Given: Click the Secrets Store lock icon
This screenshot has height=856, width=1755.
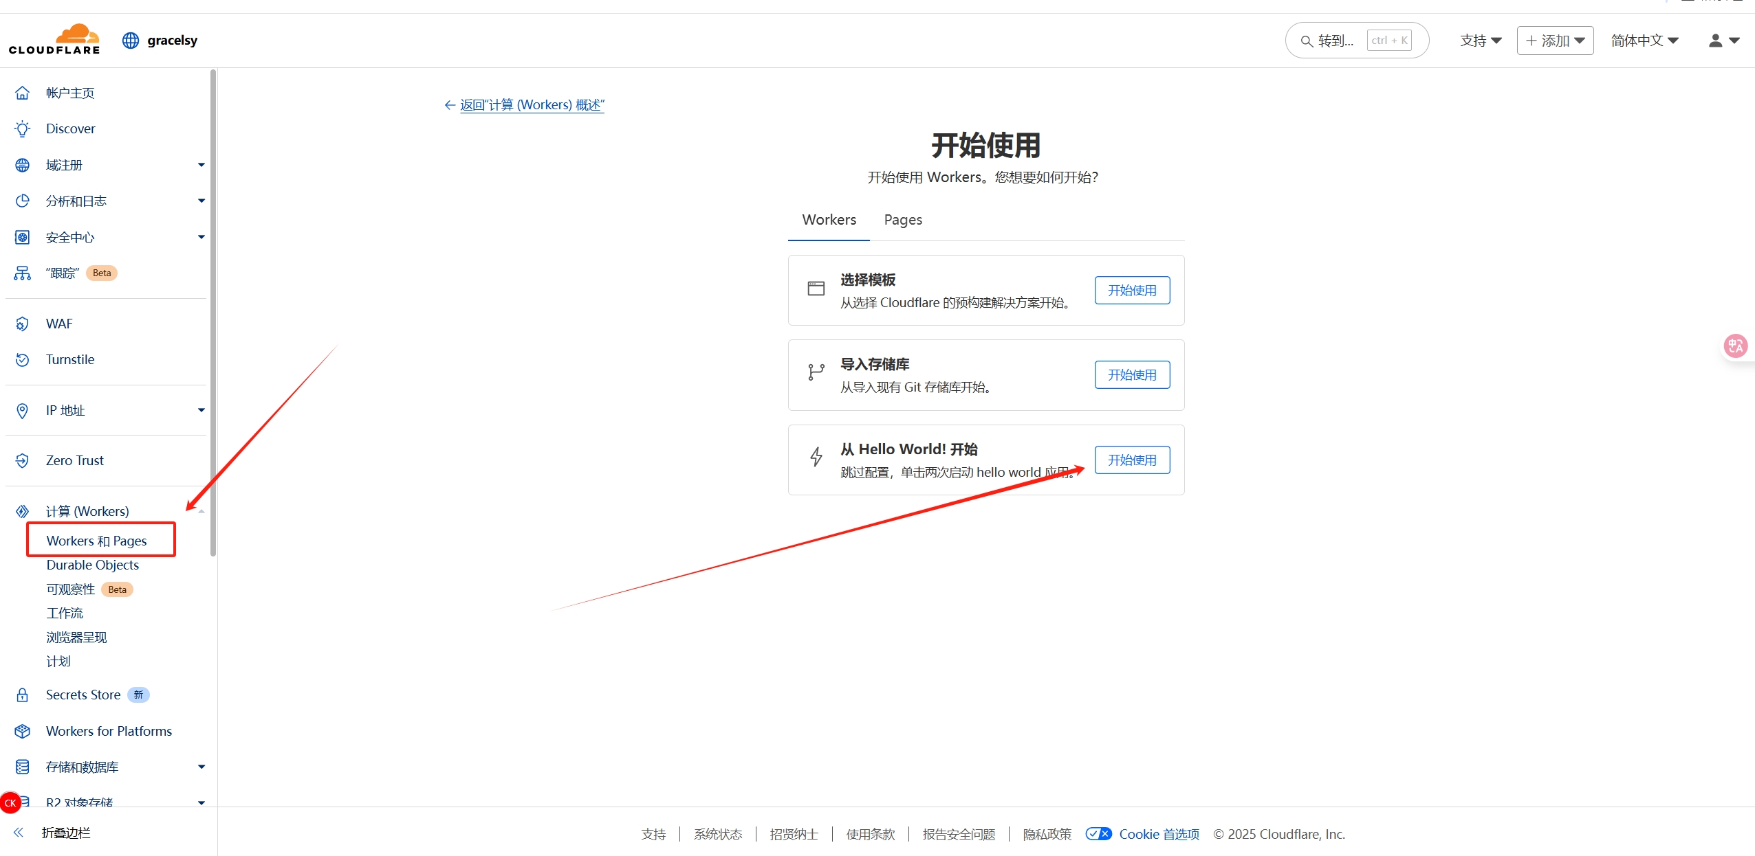Looking at the screenshot, I should tap(22, 695).
